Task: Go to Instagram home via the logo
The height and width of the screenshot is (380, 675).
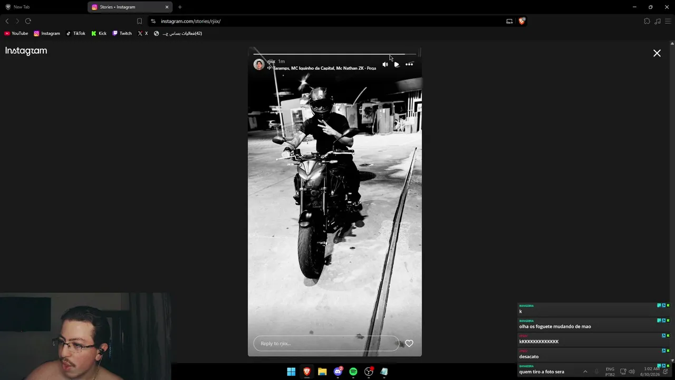Action: coord(26,51)
